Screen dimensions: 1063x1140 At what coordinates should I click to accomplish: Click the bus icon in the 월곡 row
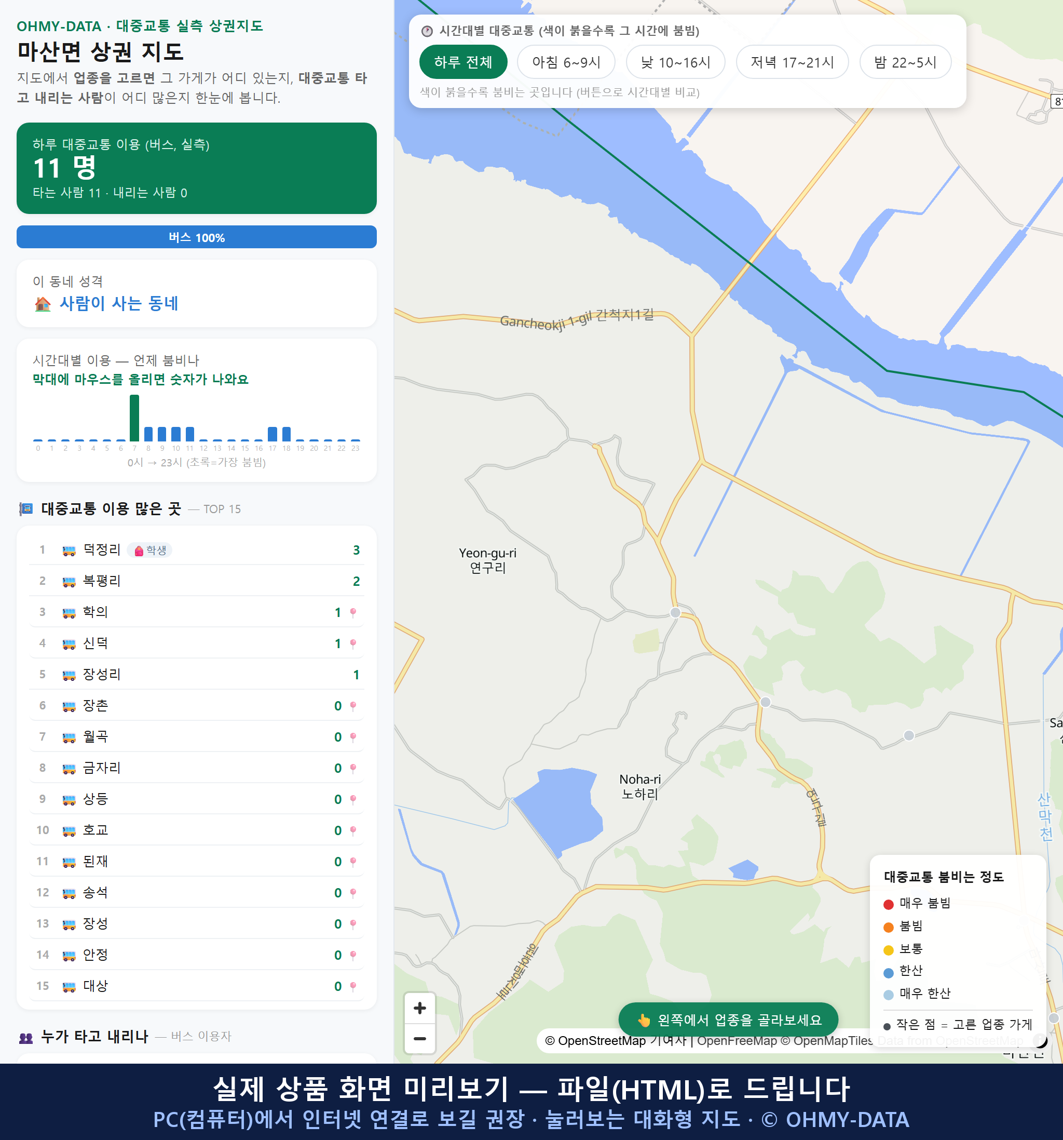click(x=69, y=737)
